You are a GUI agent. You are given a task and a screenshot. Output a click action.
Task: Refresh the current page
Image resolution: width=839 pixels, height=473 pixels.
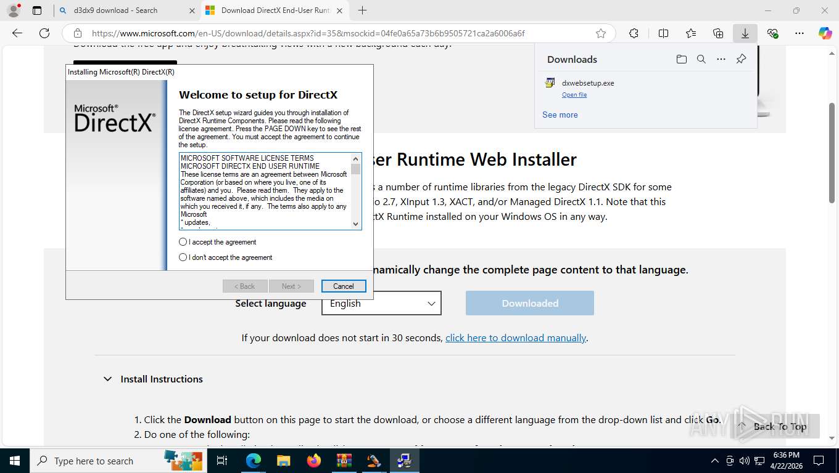44,33
